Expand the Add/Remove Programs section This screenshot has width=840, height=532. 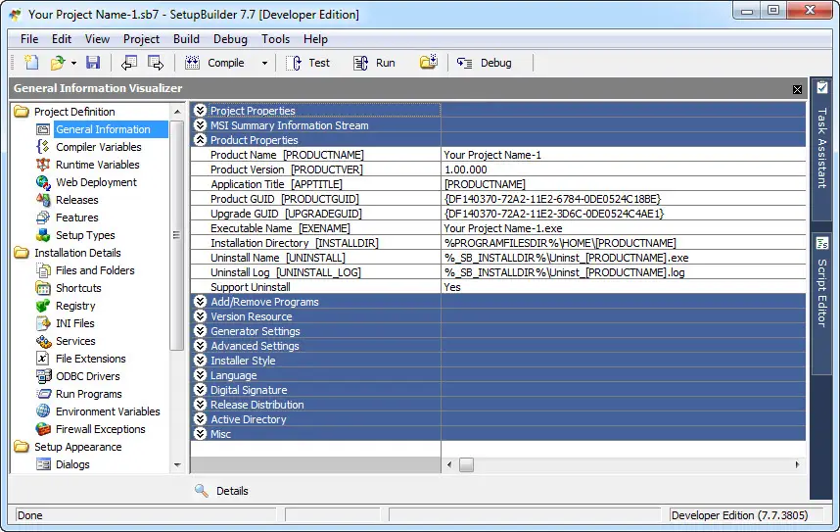[201, 302]
